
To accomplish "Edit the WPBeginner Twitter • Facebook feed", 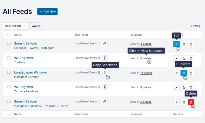I will coord(177,88).
